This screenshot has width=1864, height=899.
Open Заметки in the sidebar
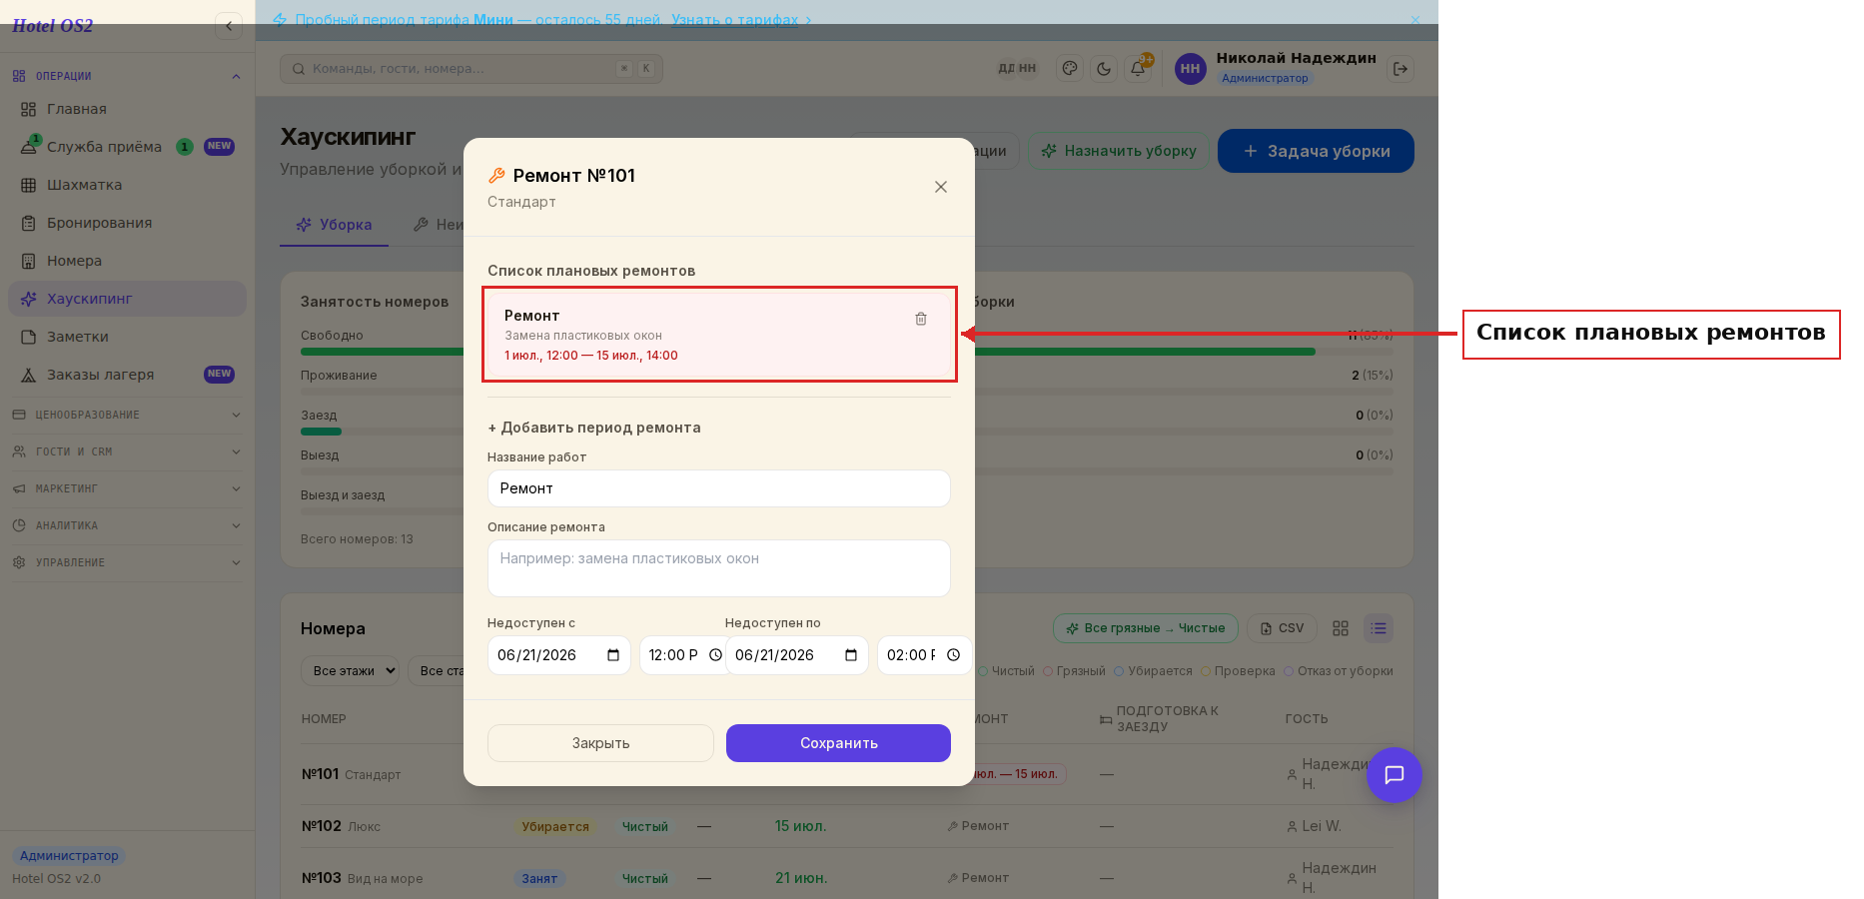point(127,337)
